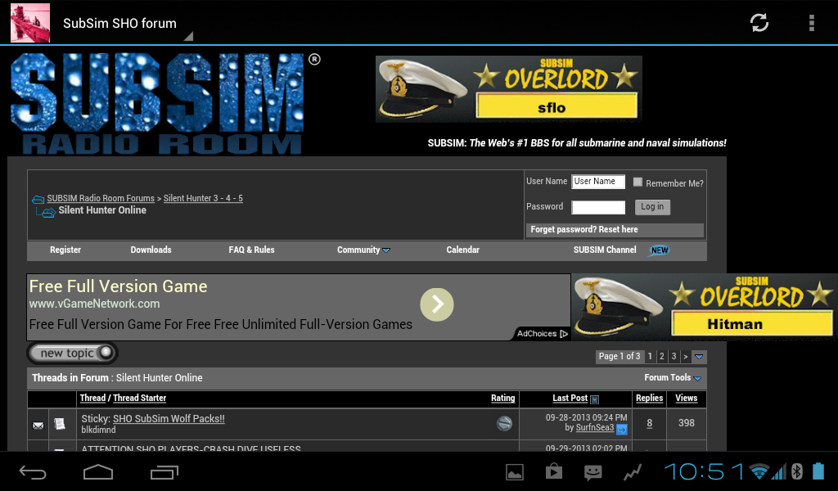
Task: Tap the SubSim submarine app icon
Action: pos(30,23)
